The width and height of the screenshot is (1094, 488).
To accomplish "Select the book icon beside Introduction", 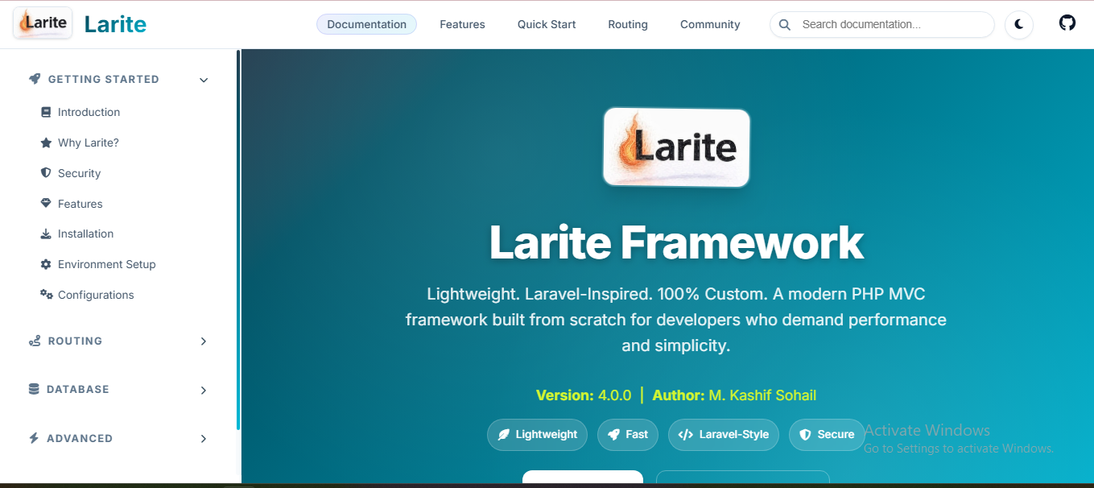I will coord(46,112).
